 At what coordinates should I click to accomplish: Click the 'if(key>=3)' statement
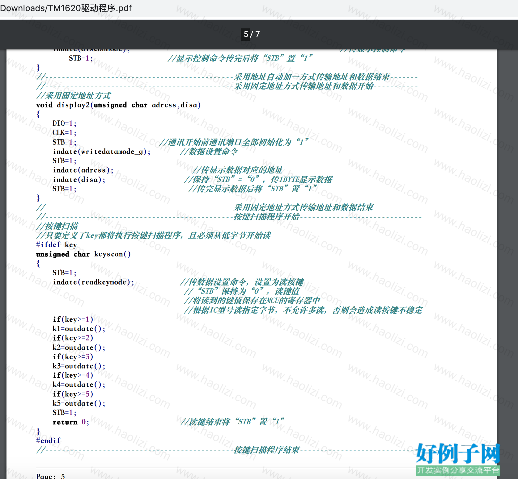pos(73,357)
